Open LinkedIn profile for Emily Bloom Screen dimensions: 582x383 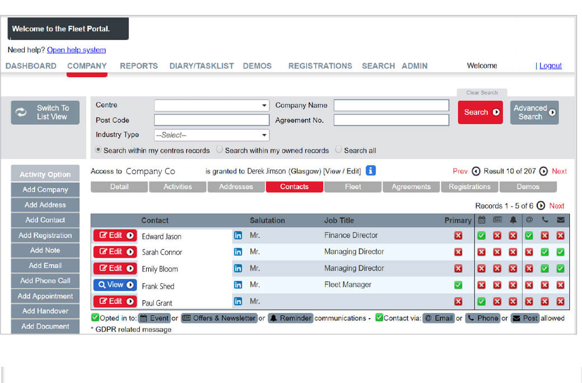[238, 268]
